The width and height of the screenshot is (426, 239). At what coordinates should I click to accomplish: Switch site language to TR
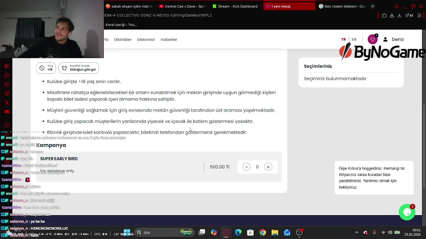pos(343,40)
